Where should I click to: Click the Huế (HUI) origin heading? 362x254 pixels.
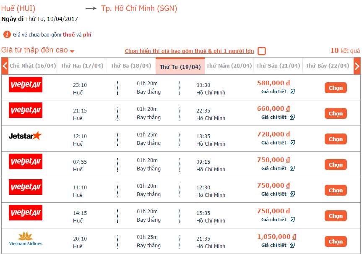pos(18,8)
